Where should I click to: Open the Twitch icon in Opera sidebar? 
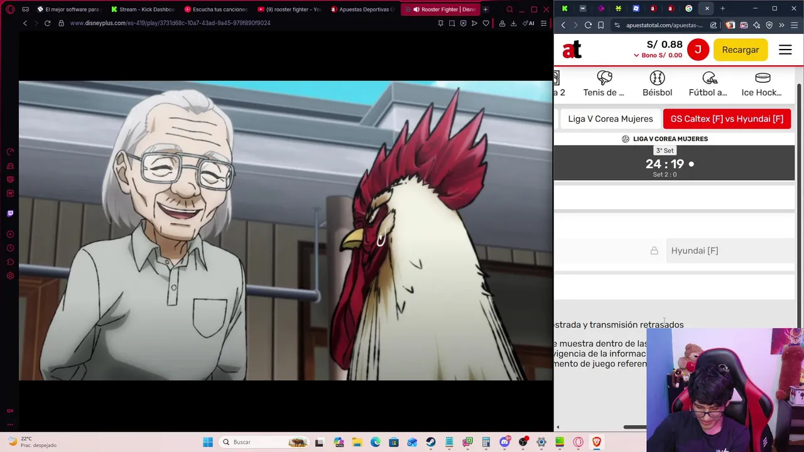(x=10, y=213)
